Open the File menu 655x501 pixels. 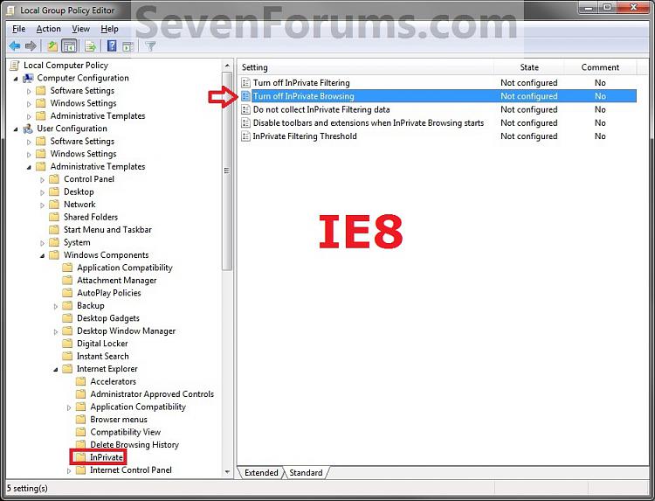point(19,29)
